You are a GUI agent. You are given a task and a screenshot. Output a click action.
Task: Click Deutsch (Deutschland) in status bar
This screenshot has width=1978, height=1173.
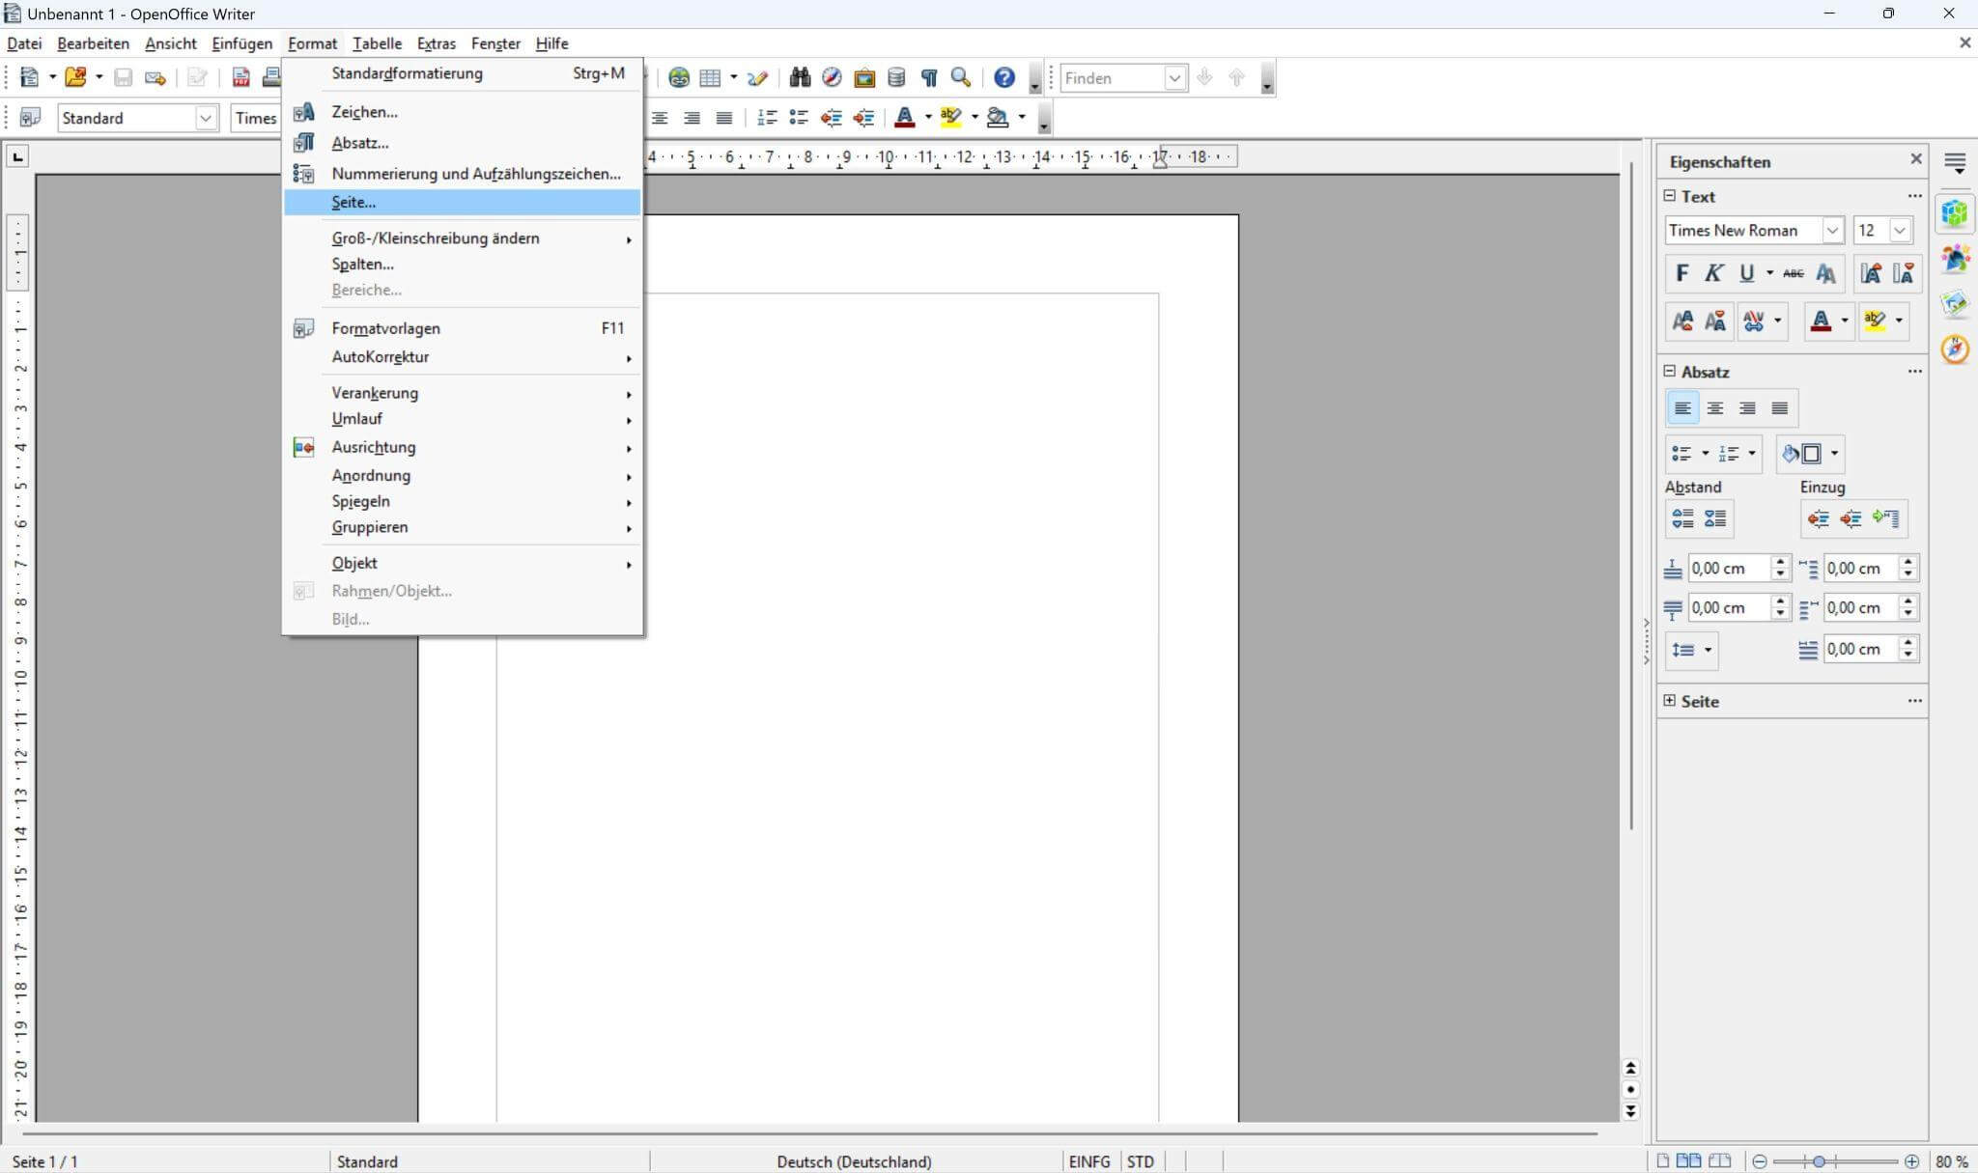tap(854, 1161)
